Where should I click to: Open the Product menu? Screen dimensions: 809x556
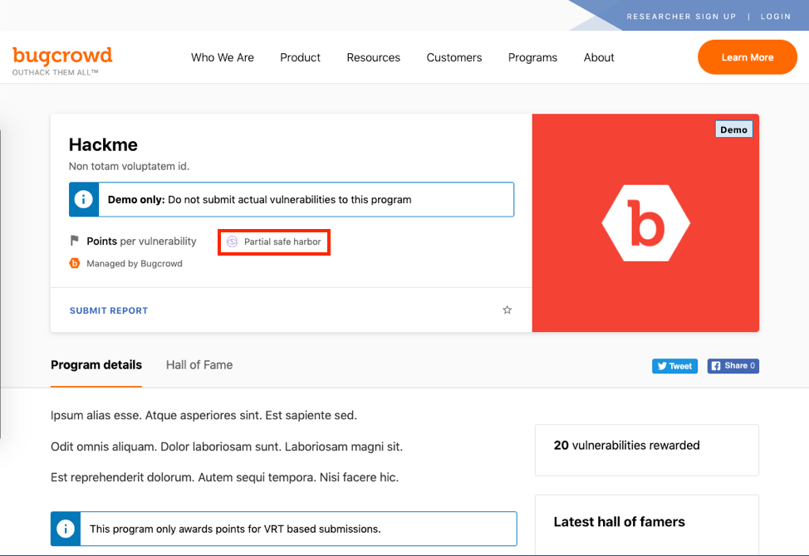(x=301, y=58)
